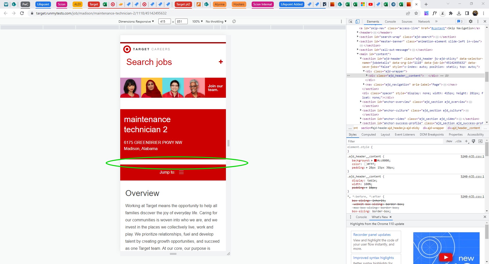This screenshot has width=489, height=264.
Task: Click the red #cc0000 color swatch
Action: click(375, 160)
